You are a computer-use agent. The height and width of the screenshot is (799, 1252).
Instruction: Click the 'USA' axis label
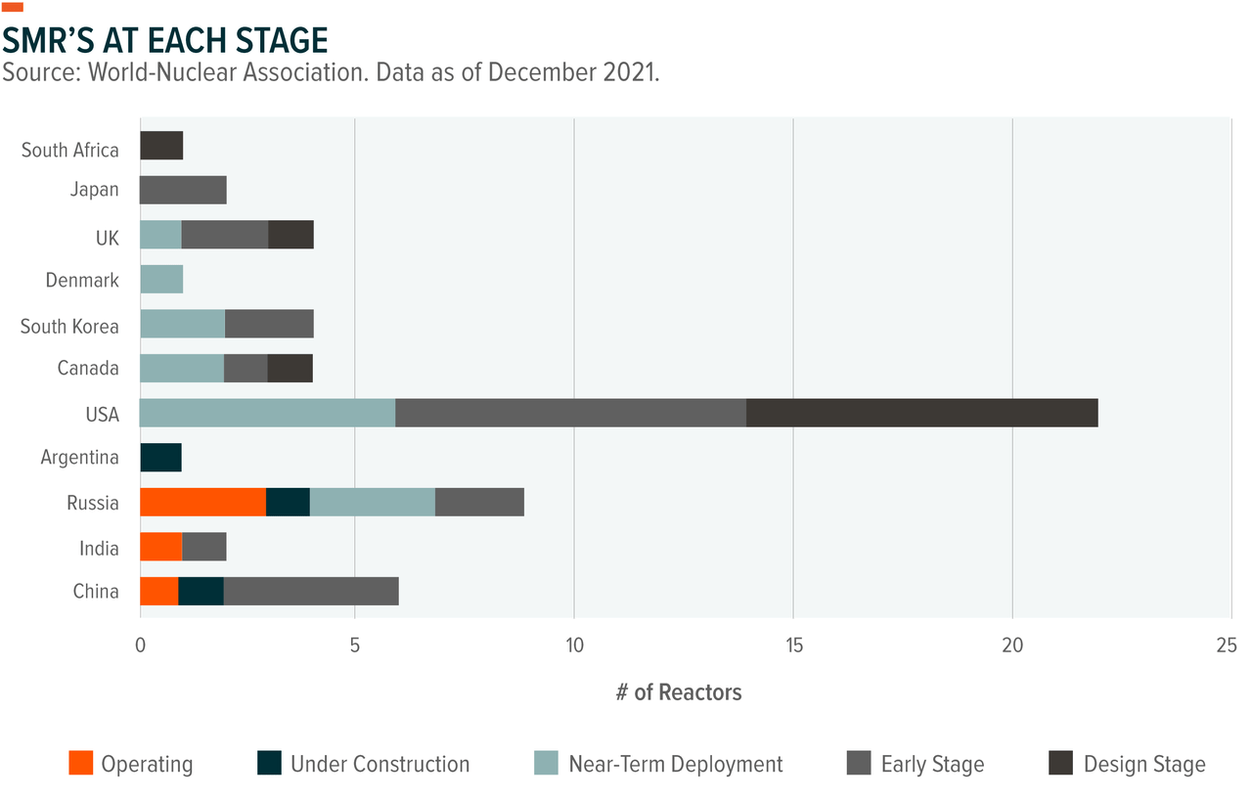click(103, 415)
